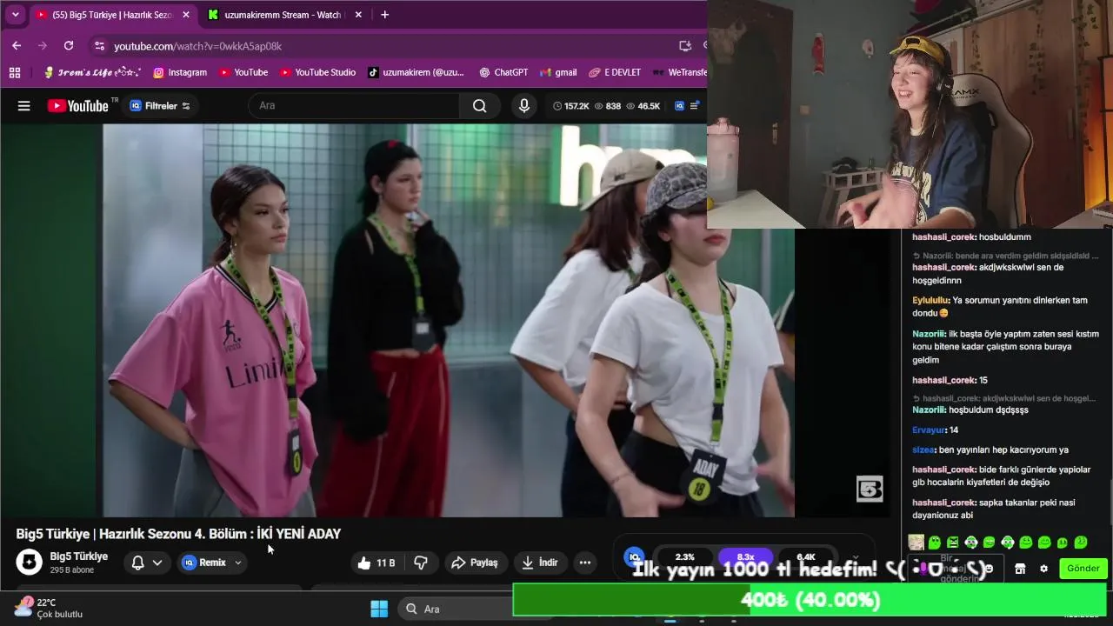The height and width of the screenshot is (626, 1113).
Task: Open uzumakirem TikTok bookmark
Action: [x=416, y=72]
